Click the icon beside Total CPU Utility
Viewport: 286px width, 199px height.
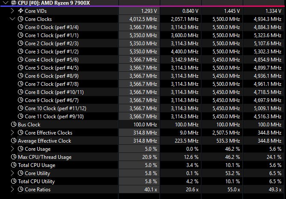click(x=14, y=181)
